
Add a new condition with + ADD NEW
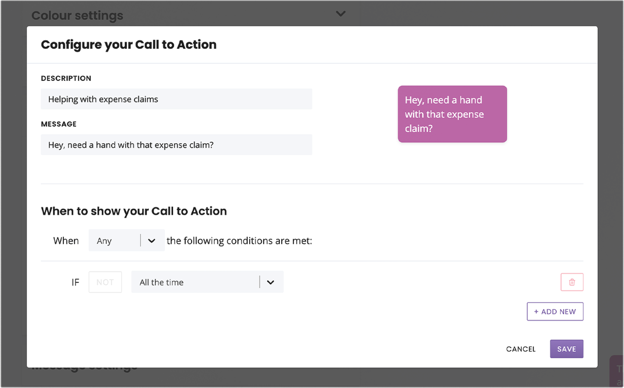[555, 312]
